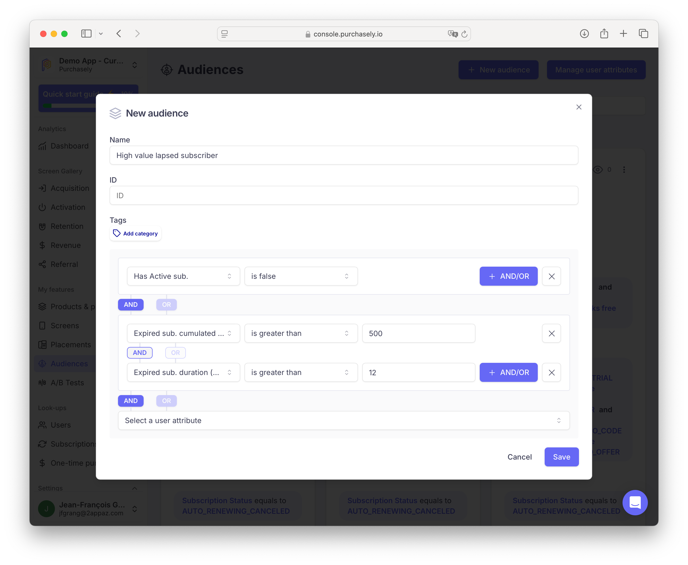
Task: Open the three-dot menu on audience card
Action: point(624,170)
